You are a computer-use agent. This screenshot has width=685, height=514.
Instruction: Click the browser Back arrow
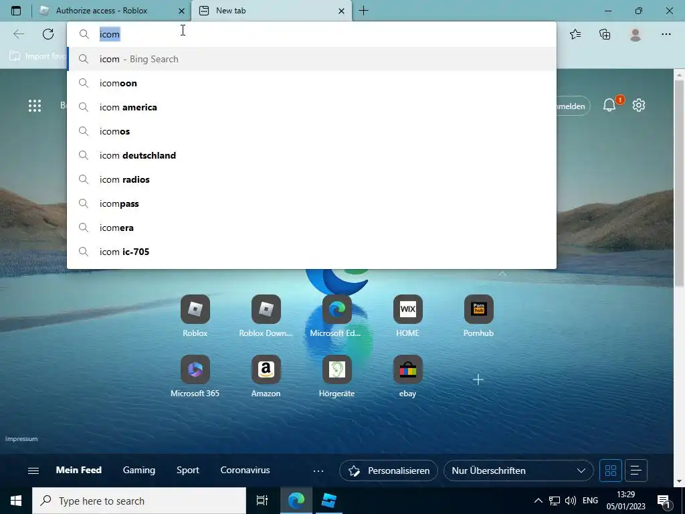[x=18, y=34]
